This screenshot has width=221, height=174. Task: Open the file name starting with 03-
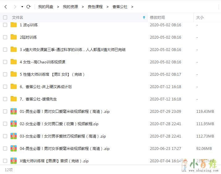click(63, 136)
